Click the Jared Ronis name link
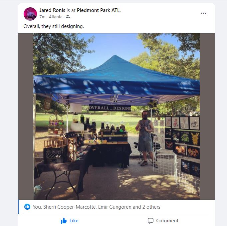Image resolution: width=227 pixels, height=226 pixels. (52, 10)
